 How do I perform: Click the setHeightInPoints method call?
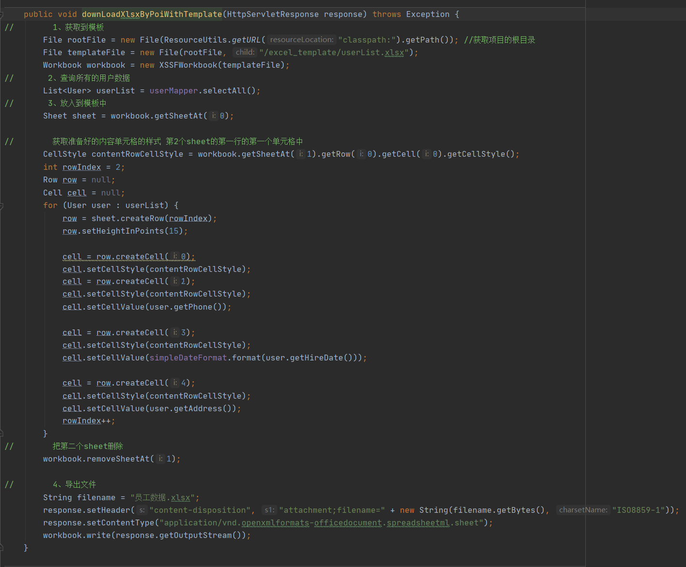pos(123,231)
